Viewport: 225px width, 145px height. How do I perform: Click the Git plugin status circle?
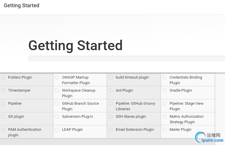click(x=3, y=117)
